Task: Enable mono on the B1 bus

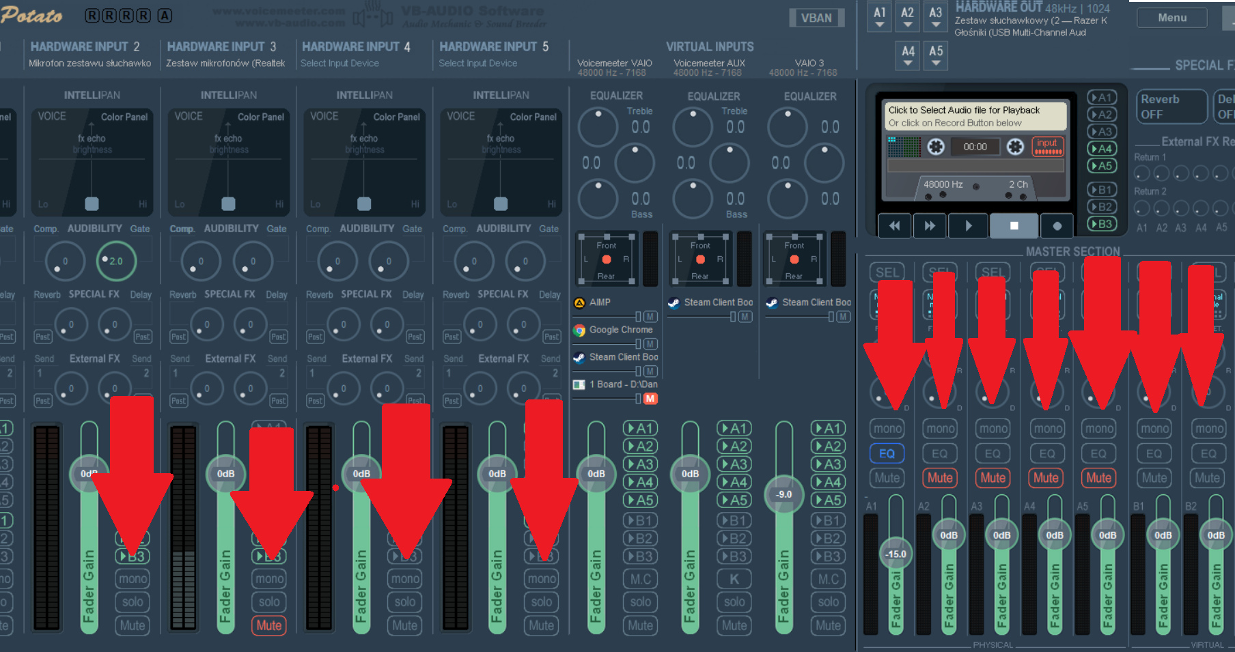Action: pyautogui.click(x=1154, y=429)
